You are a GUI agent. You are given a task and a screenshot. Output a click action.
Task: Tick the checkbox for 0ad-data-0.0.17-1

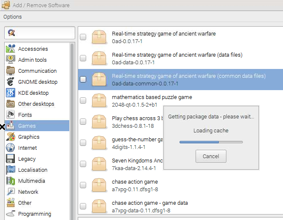pos(83,58)
